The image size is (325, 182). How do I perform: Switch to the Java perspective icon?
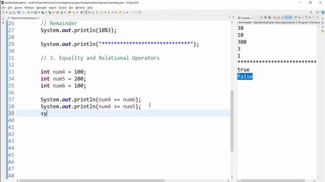[x=323, y=12]
